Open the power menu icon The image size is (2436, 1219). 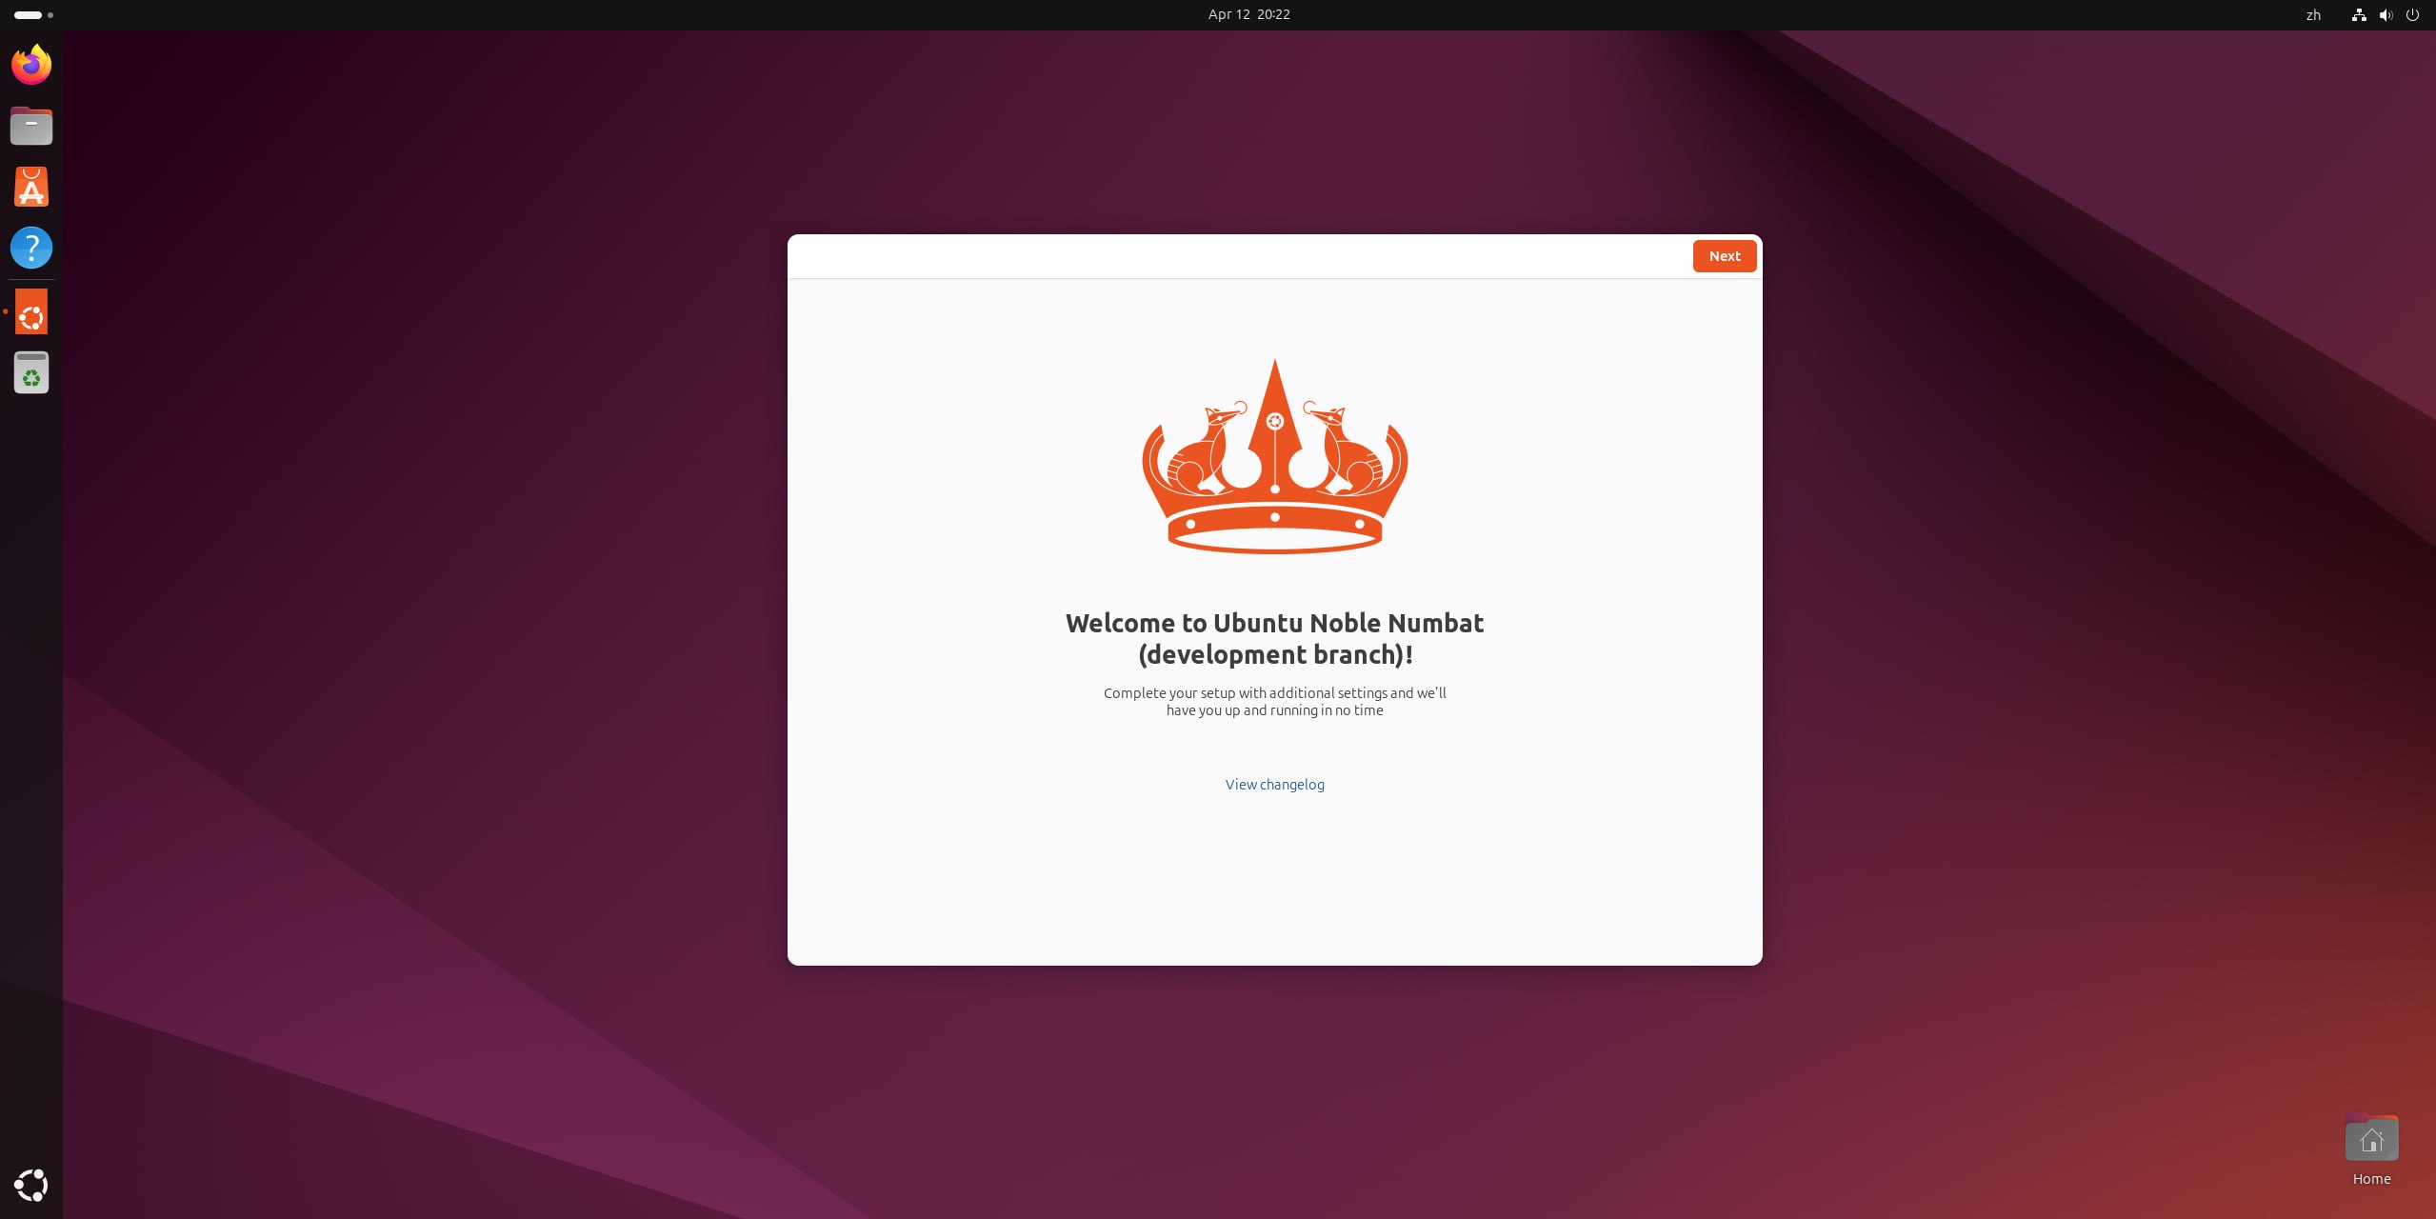click(2412, 15)
